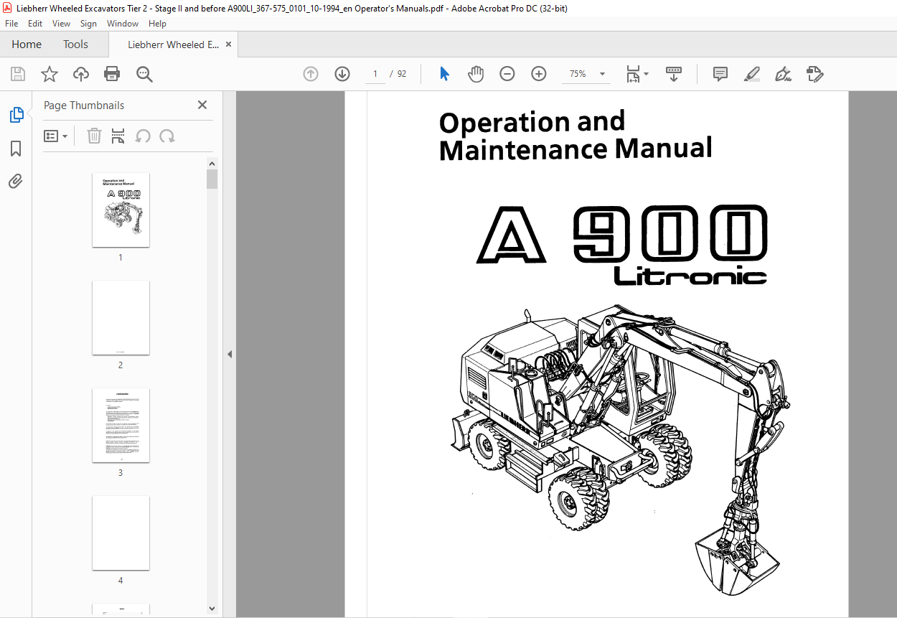897x618 pixels.
Task: Open the Edit menu
Action: click(35, 24)
